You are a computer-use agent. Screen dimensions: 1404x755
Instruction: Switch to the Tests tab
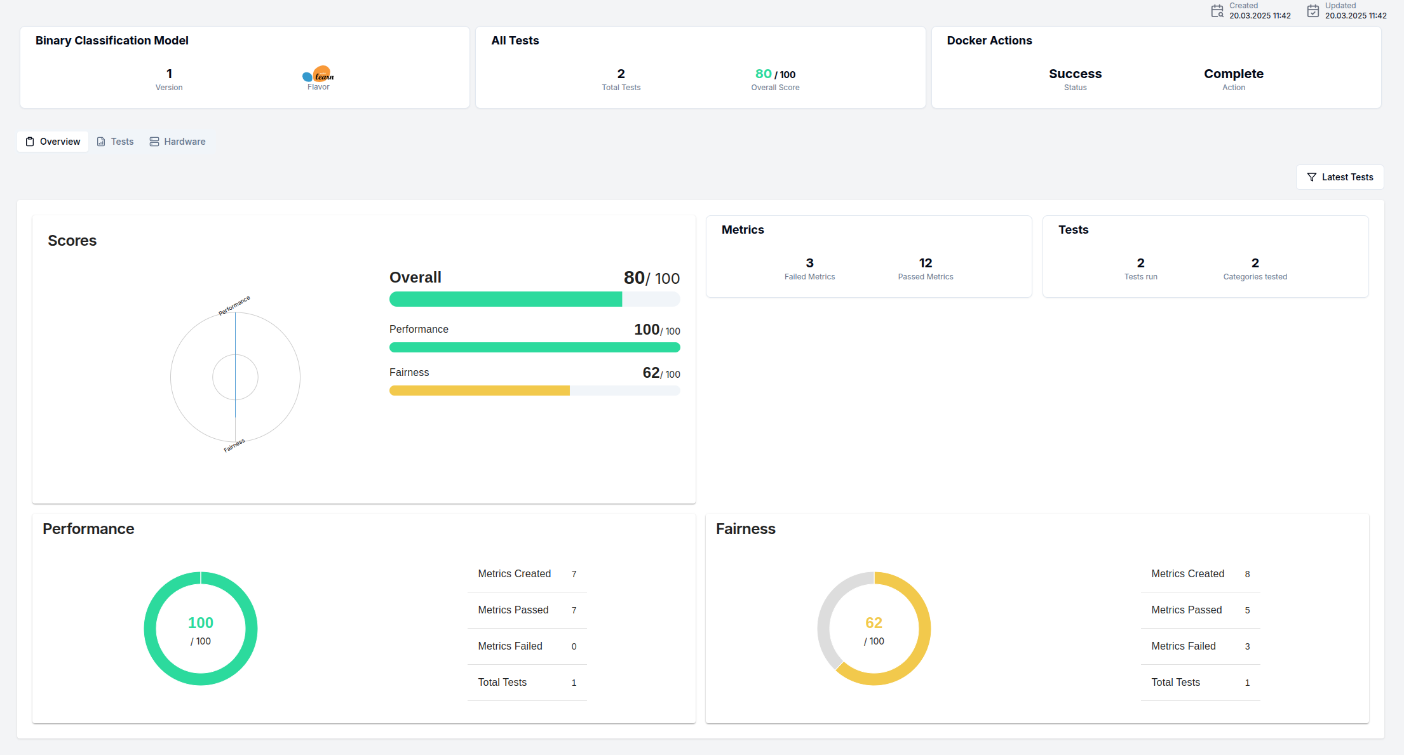(x=122, y=141)
